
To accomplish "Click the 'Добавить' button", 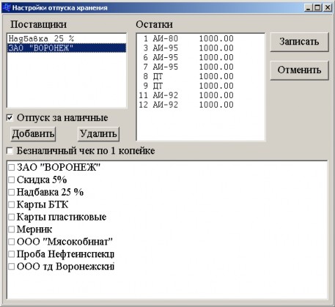I will pos(33,134).
